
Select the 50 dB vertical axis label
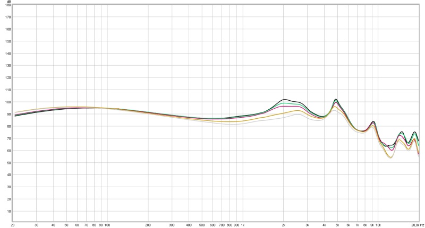point(8,163)
